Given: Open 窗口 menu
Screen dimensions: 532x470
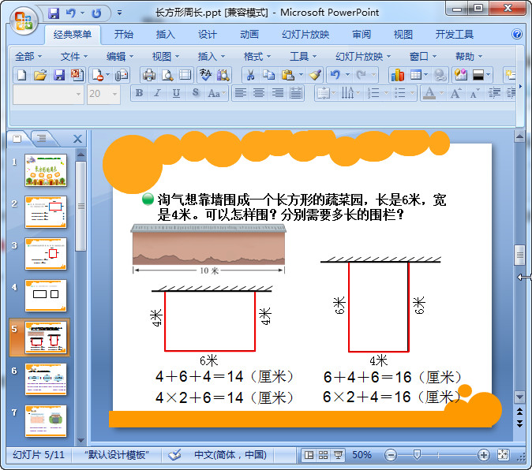Looking at the screenshot, I should point(423,56).
